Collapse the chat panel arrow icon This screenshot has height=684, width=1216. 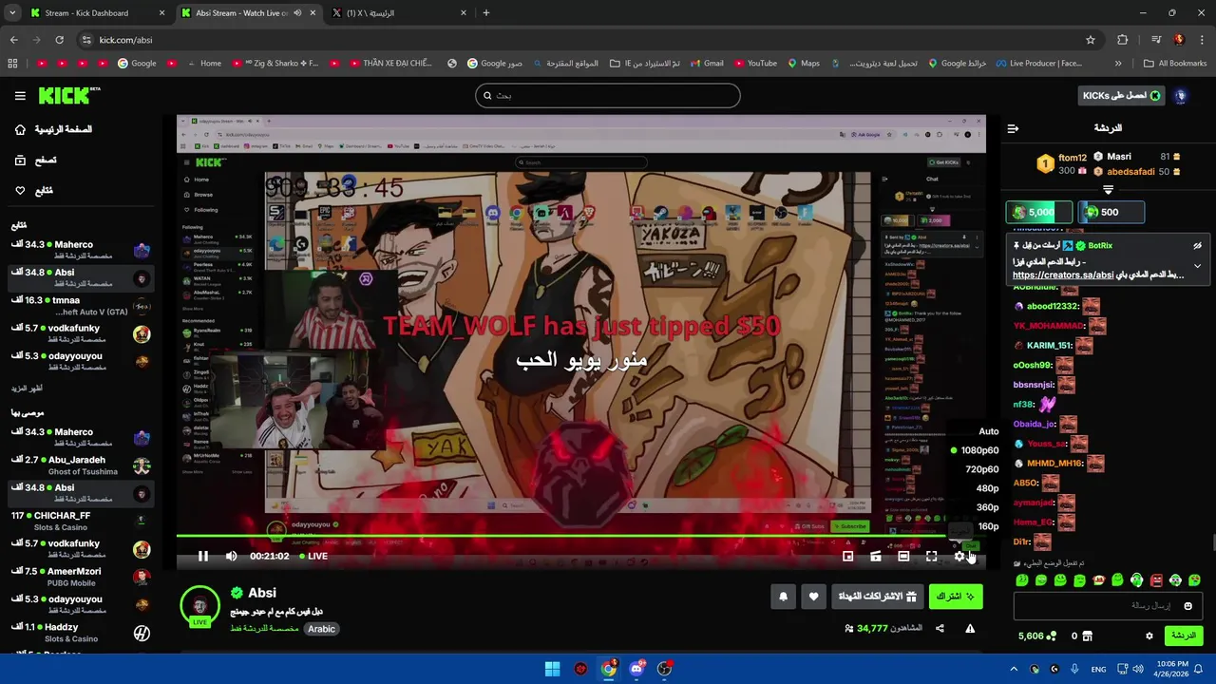(1013, 128)
